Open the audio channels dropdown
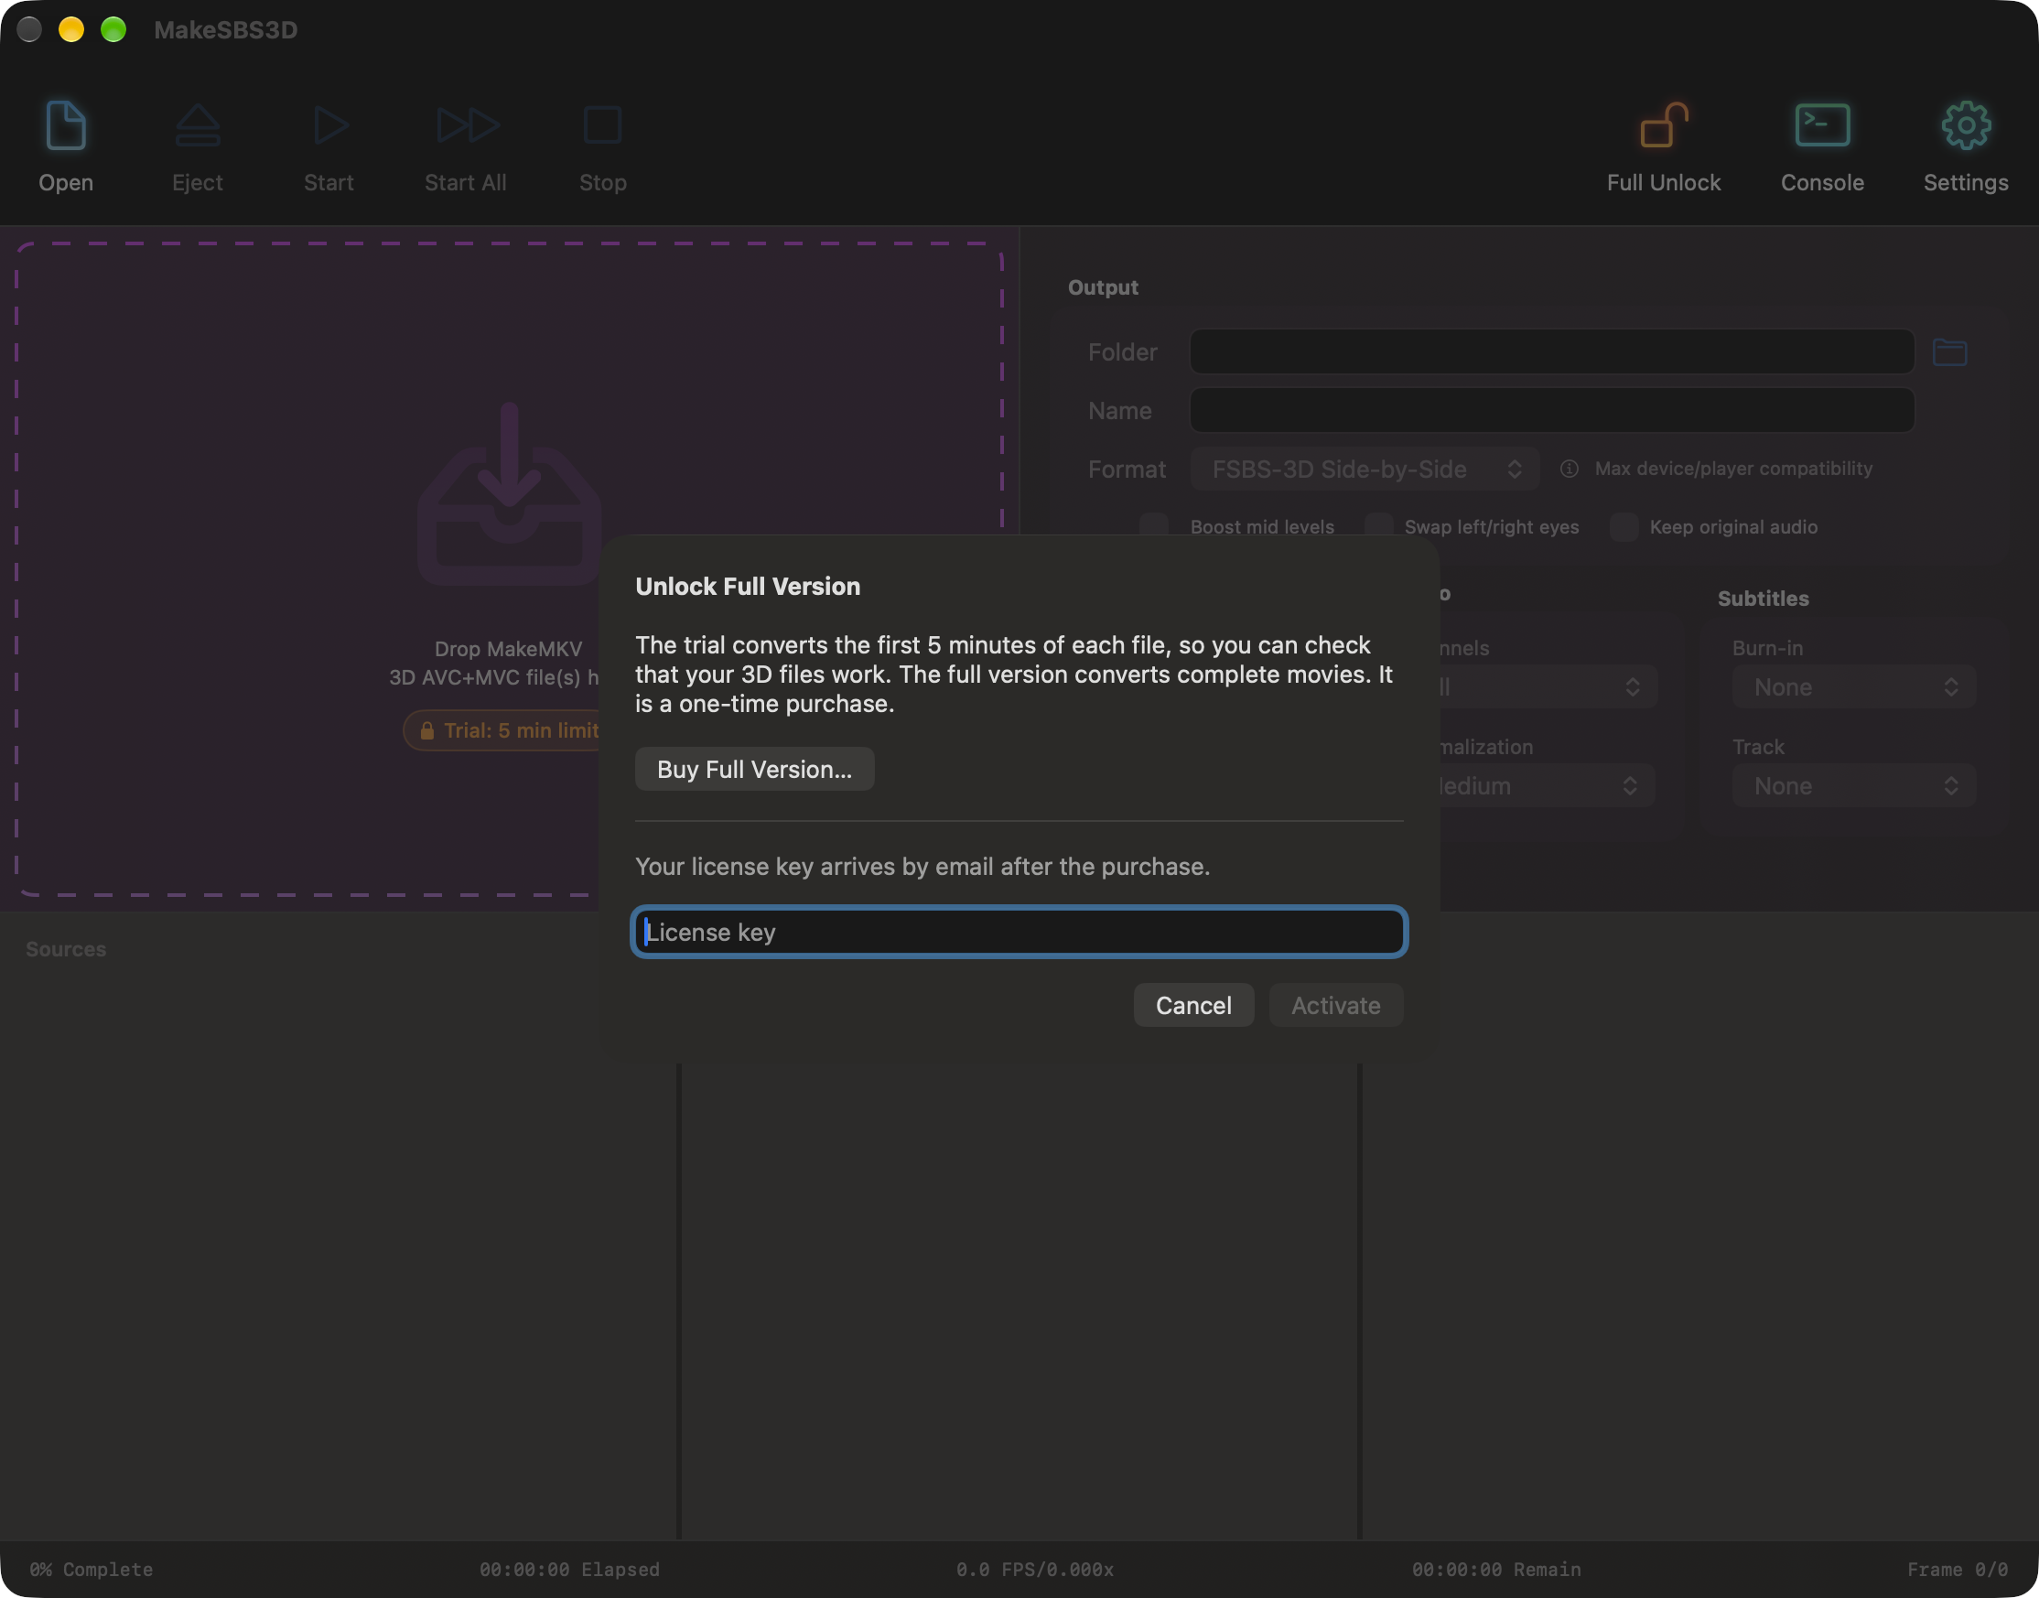 pos(1548,686)
